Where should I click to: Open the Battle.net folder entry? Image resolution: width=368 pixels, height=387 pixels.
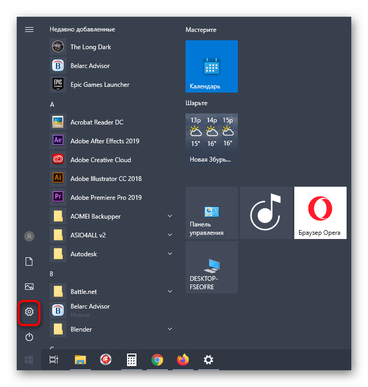click(x=111, y=291)
